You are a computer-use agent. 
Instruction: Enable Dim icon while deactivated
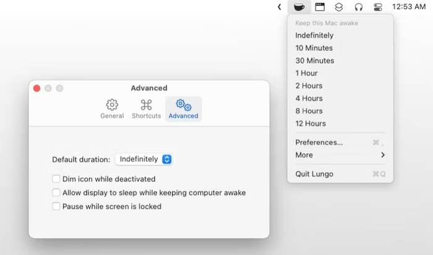(x=56, y=179)
